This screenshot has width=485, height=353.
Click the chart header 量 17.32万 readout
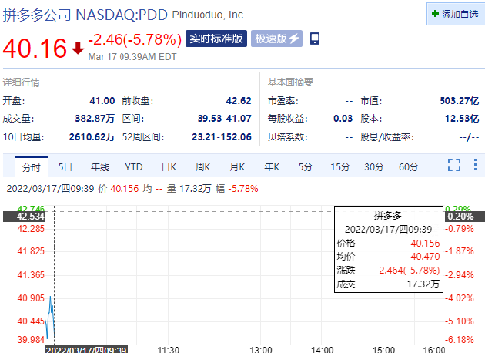189,189
